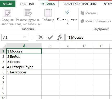Select row 2 header
Viewport: 112px width, 99px height.
click(3, 57)
